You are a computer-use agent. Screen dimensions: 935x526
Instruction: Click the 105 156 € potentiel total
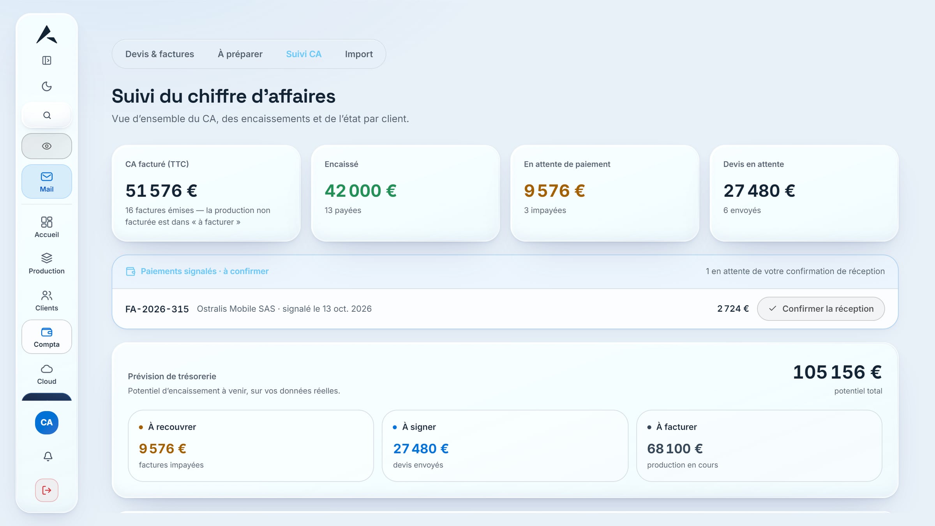coord(838,372)
